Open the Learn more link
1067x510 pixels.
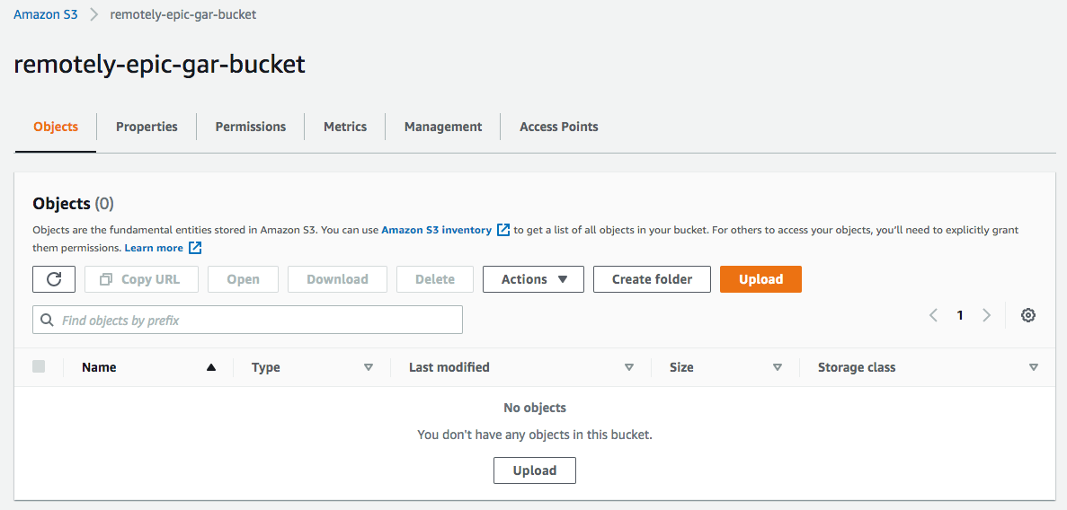coord(154,248)
